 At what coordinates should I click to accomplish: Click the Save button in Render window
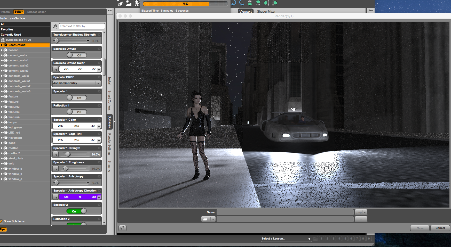(420, 228)
